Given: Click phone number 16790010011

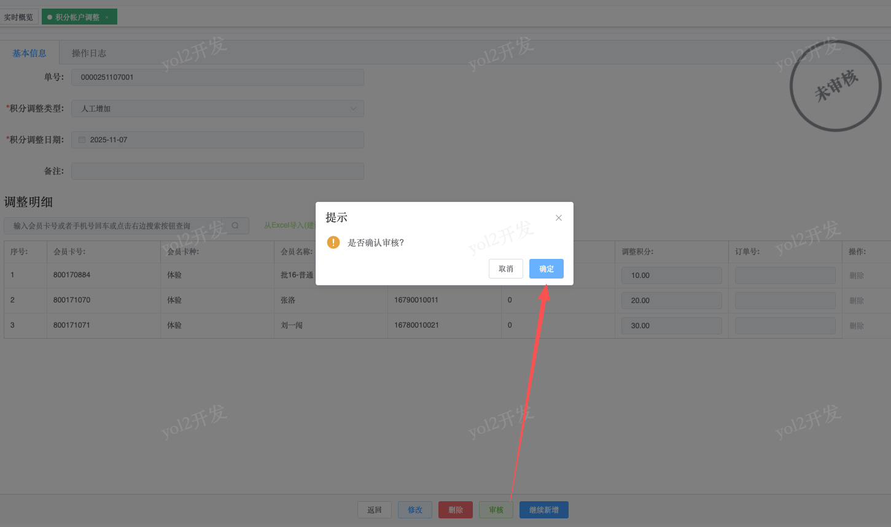Looking at the screenshot, I should point(416,300).
